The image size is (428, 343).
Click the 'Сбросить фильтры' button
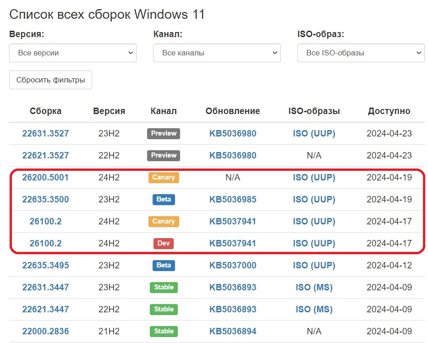click(50, 80)
